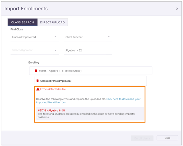This screenshot has height=146, width=183.
Task: Open the Client Teacher dropdown arrow
Action: [109, 37]
